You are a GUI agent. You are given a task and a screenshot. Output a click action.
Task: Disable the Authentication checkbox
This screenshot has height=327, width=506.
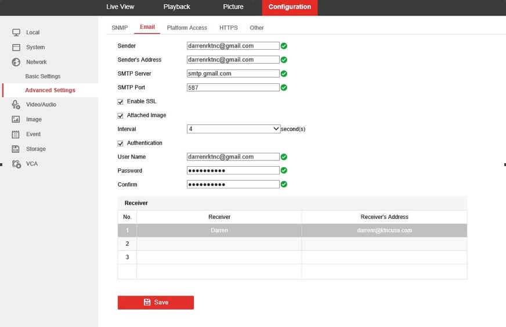[121, 143]
